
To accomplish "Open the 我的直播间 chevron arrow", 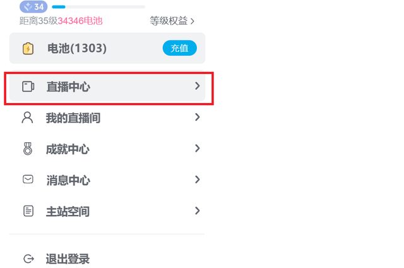I will pos(198,117).
